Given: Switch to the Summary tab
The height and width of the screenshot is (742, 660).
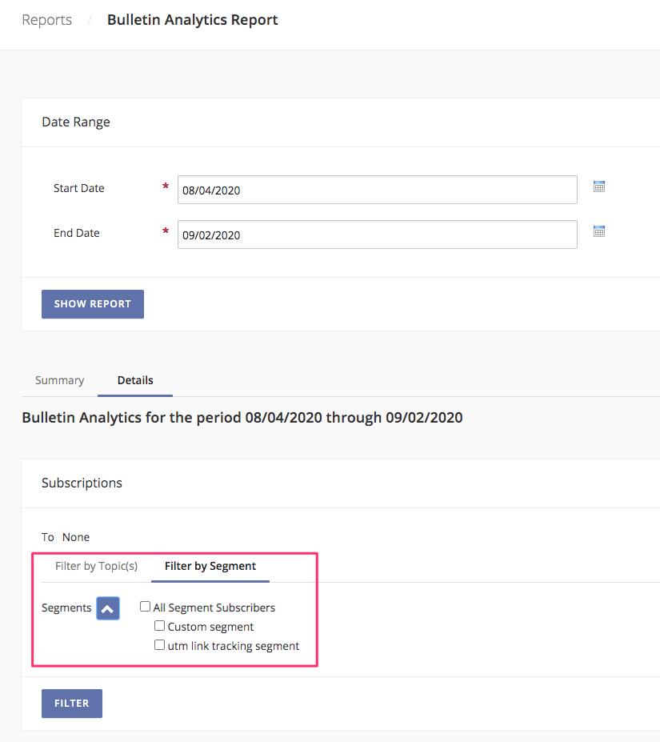Looking at the screenshot, I should 59,380.
